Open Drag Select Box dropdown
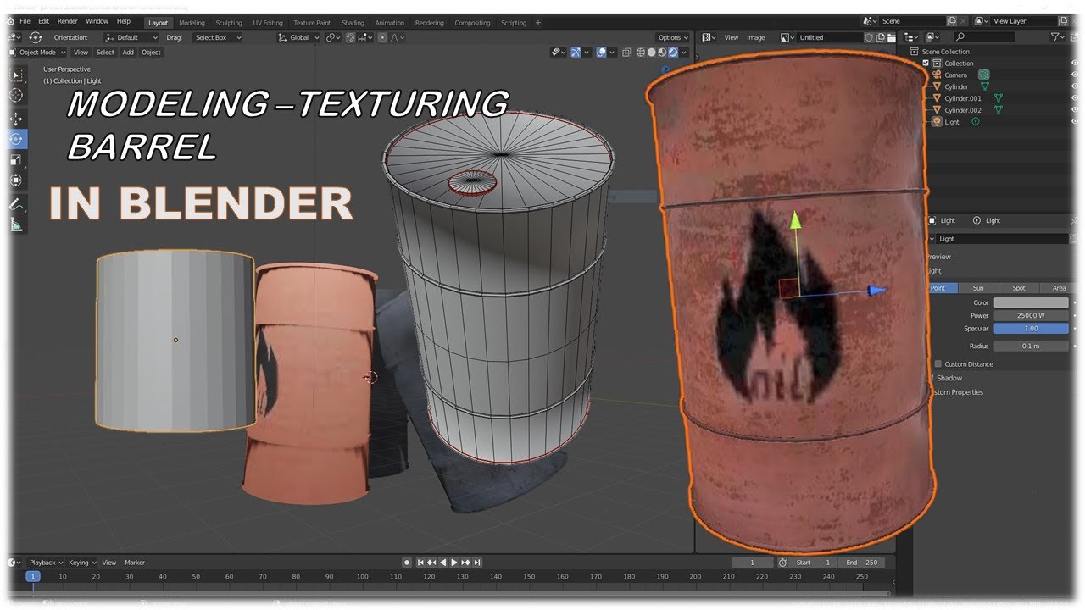Screen dimensions: 1085x610 click(x=216, y=37)
